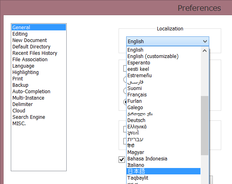Choose English (customizable) option
The image size is (232, 184).
tap(164, 56)
